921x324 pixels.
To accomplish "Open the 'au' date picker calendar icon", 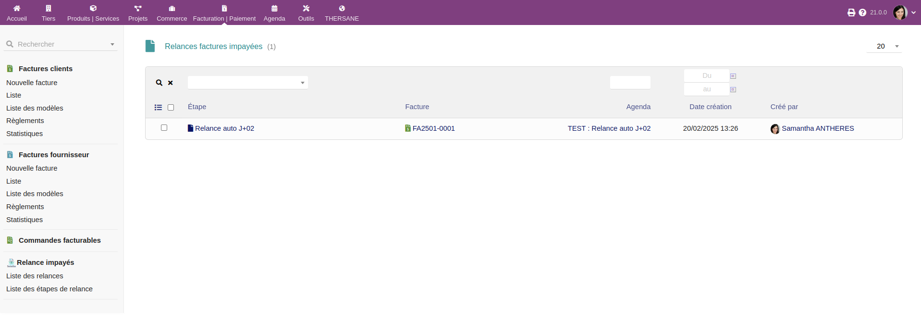I will (733, 89).
